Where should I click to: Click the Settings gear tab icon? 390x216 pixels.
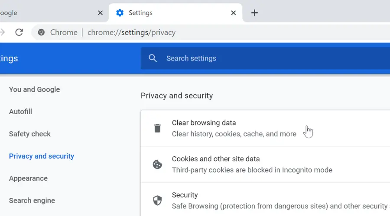tap(120, 13)
